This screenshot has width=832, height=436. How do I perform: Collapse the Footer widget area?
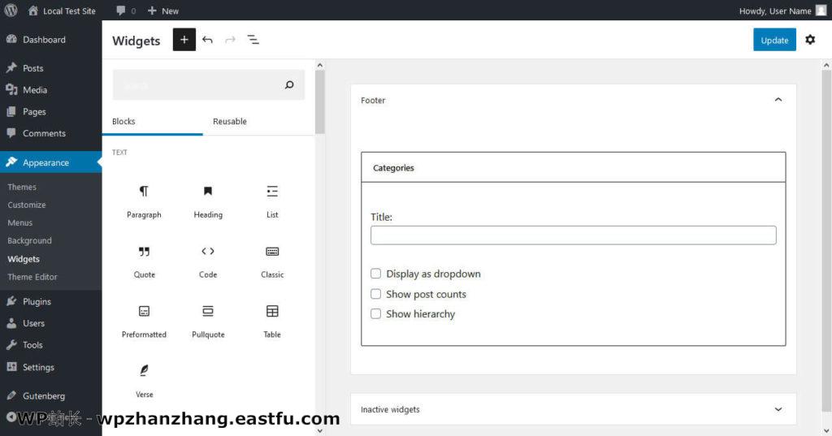(x=778, y=100)
